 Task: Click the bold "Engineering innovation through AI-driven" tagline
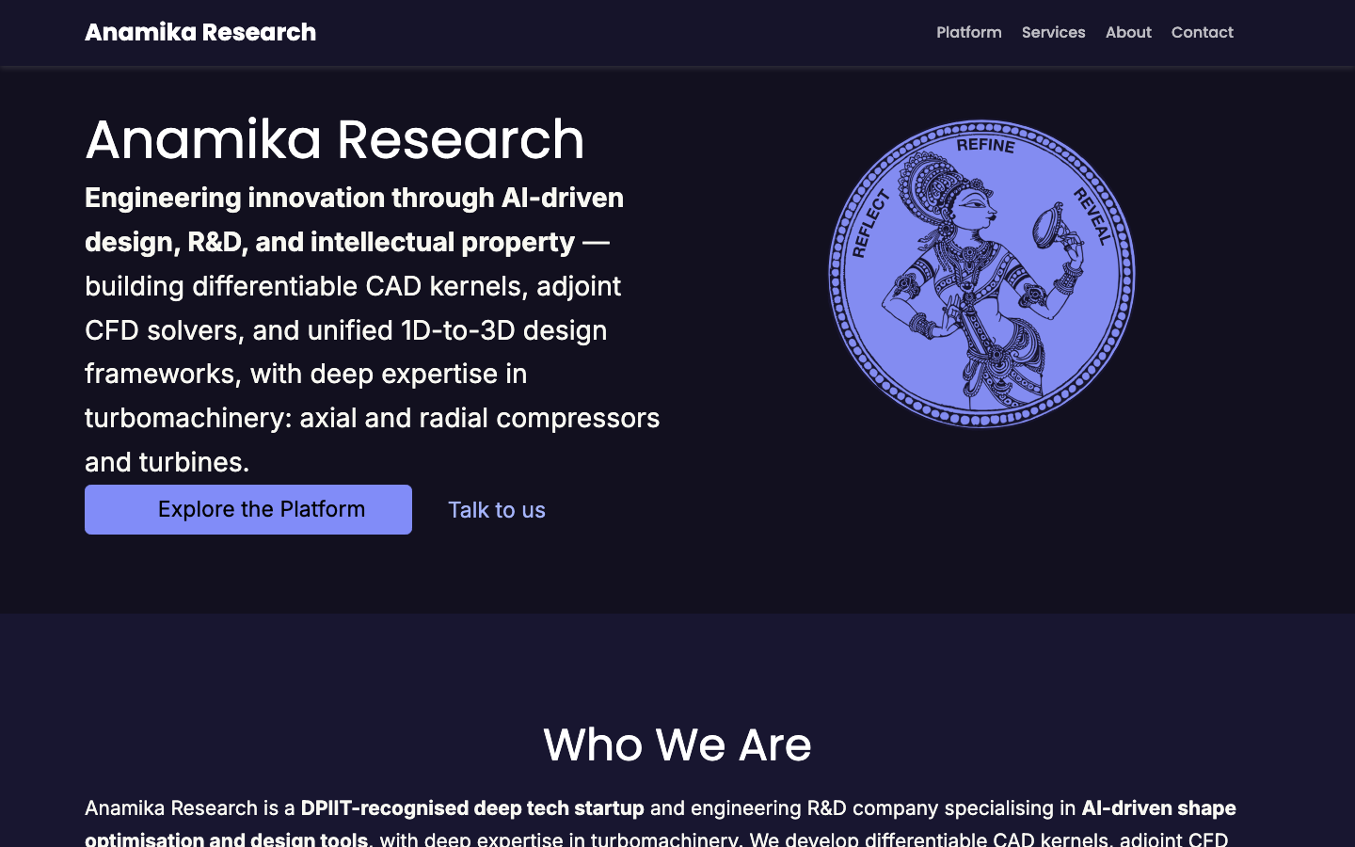(x=354, y=198)
